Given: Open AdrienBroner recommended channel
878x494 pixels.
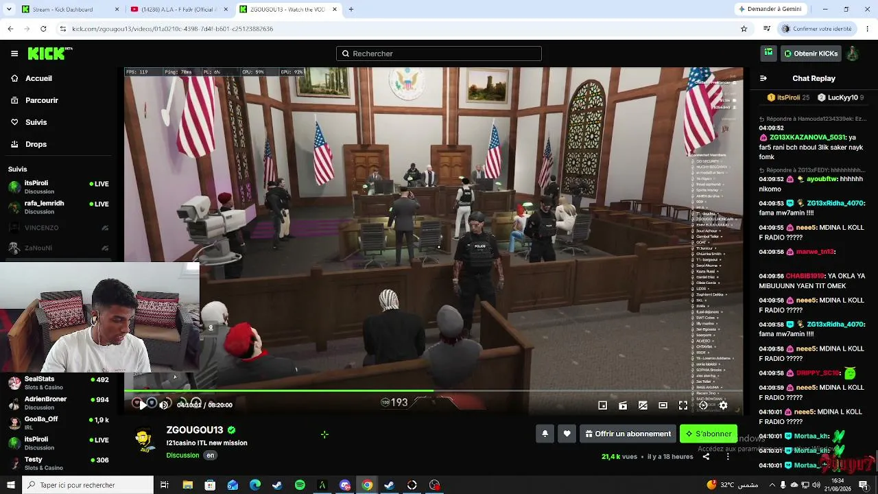Looking at the screenshot, I should 59,403.
